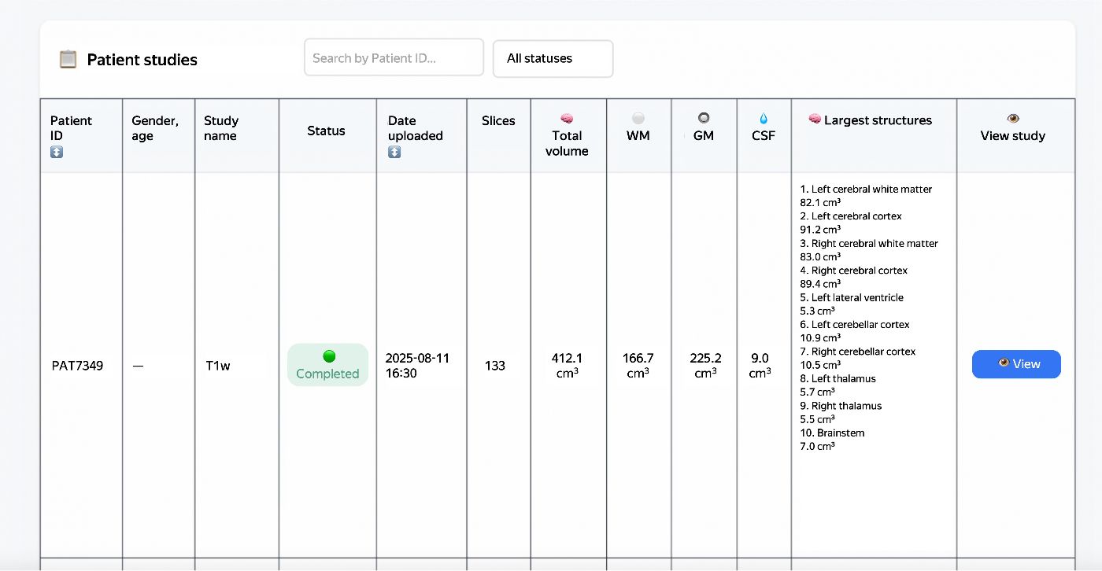The width and height of the screenshot is (1102, 571).
Task: Click the brain icon beside Largest structures
Action: click(x=815, y=120)
